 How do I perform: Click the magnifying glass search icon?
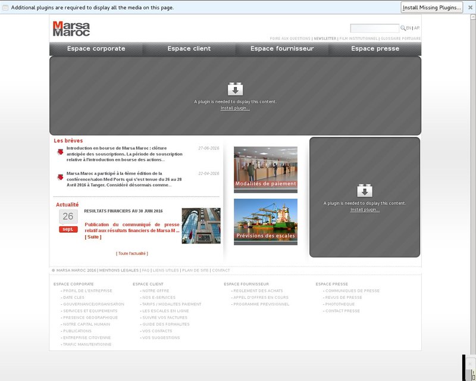tap(403, 28)
